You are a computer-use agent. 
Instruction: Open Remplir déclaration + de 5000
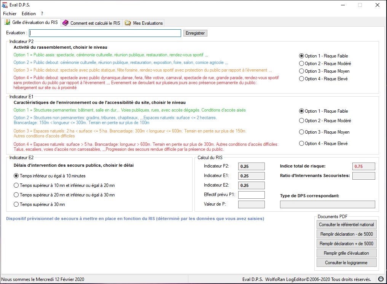[x=346, y=244]
